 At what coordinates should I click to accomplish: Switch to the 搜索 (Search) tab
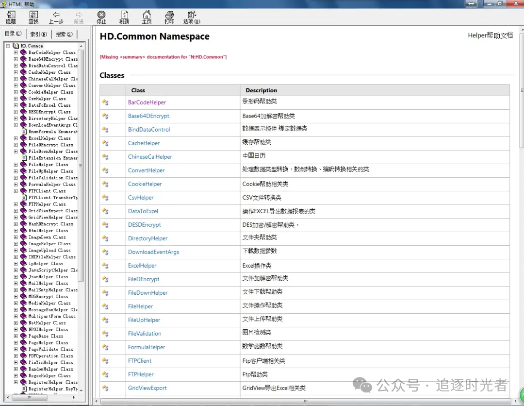click(64, 34)
